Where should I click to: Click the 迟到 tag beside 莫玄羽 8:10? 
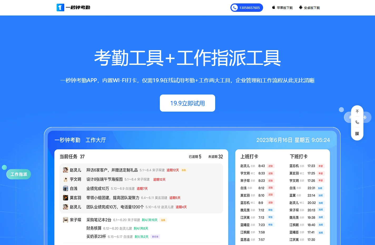[270, 195]
